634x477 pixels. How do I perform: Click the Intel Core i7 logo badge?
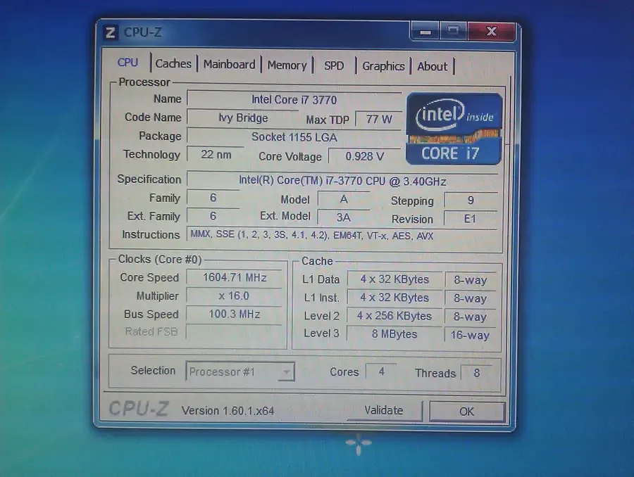click(x=454, y=129)
